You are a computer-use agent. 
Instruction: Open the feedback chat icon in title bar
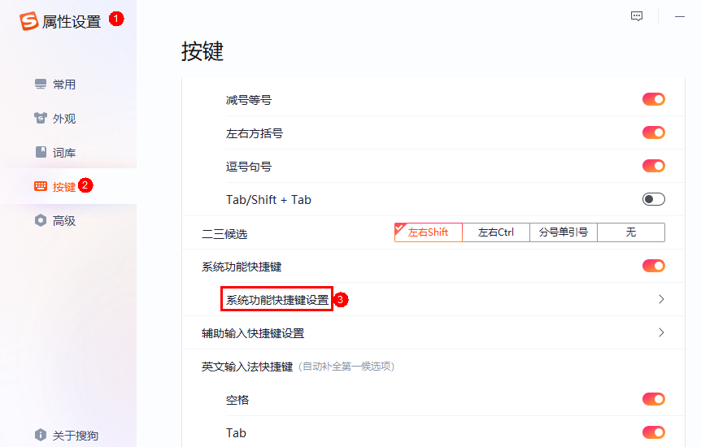[637, 16]
